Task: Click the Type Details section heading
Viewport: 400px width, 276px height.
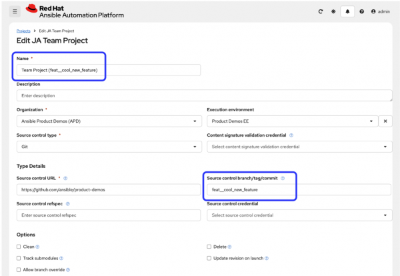Action: point(31,166)
